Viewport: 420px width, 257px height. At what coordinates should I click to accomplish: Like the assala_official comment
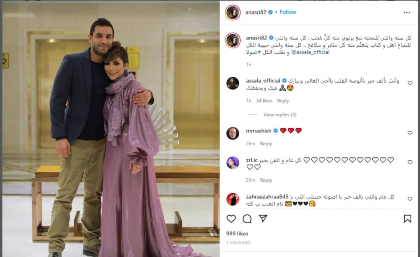coord(410,83)
